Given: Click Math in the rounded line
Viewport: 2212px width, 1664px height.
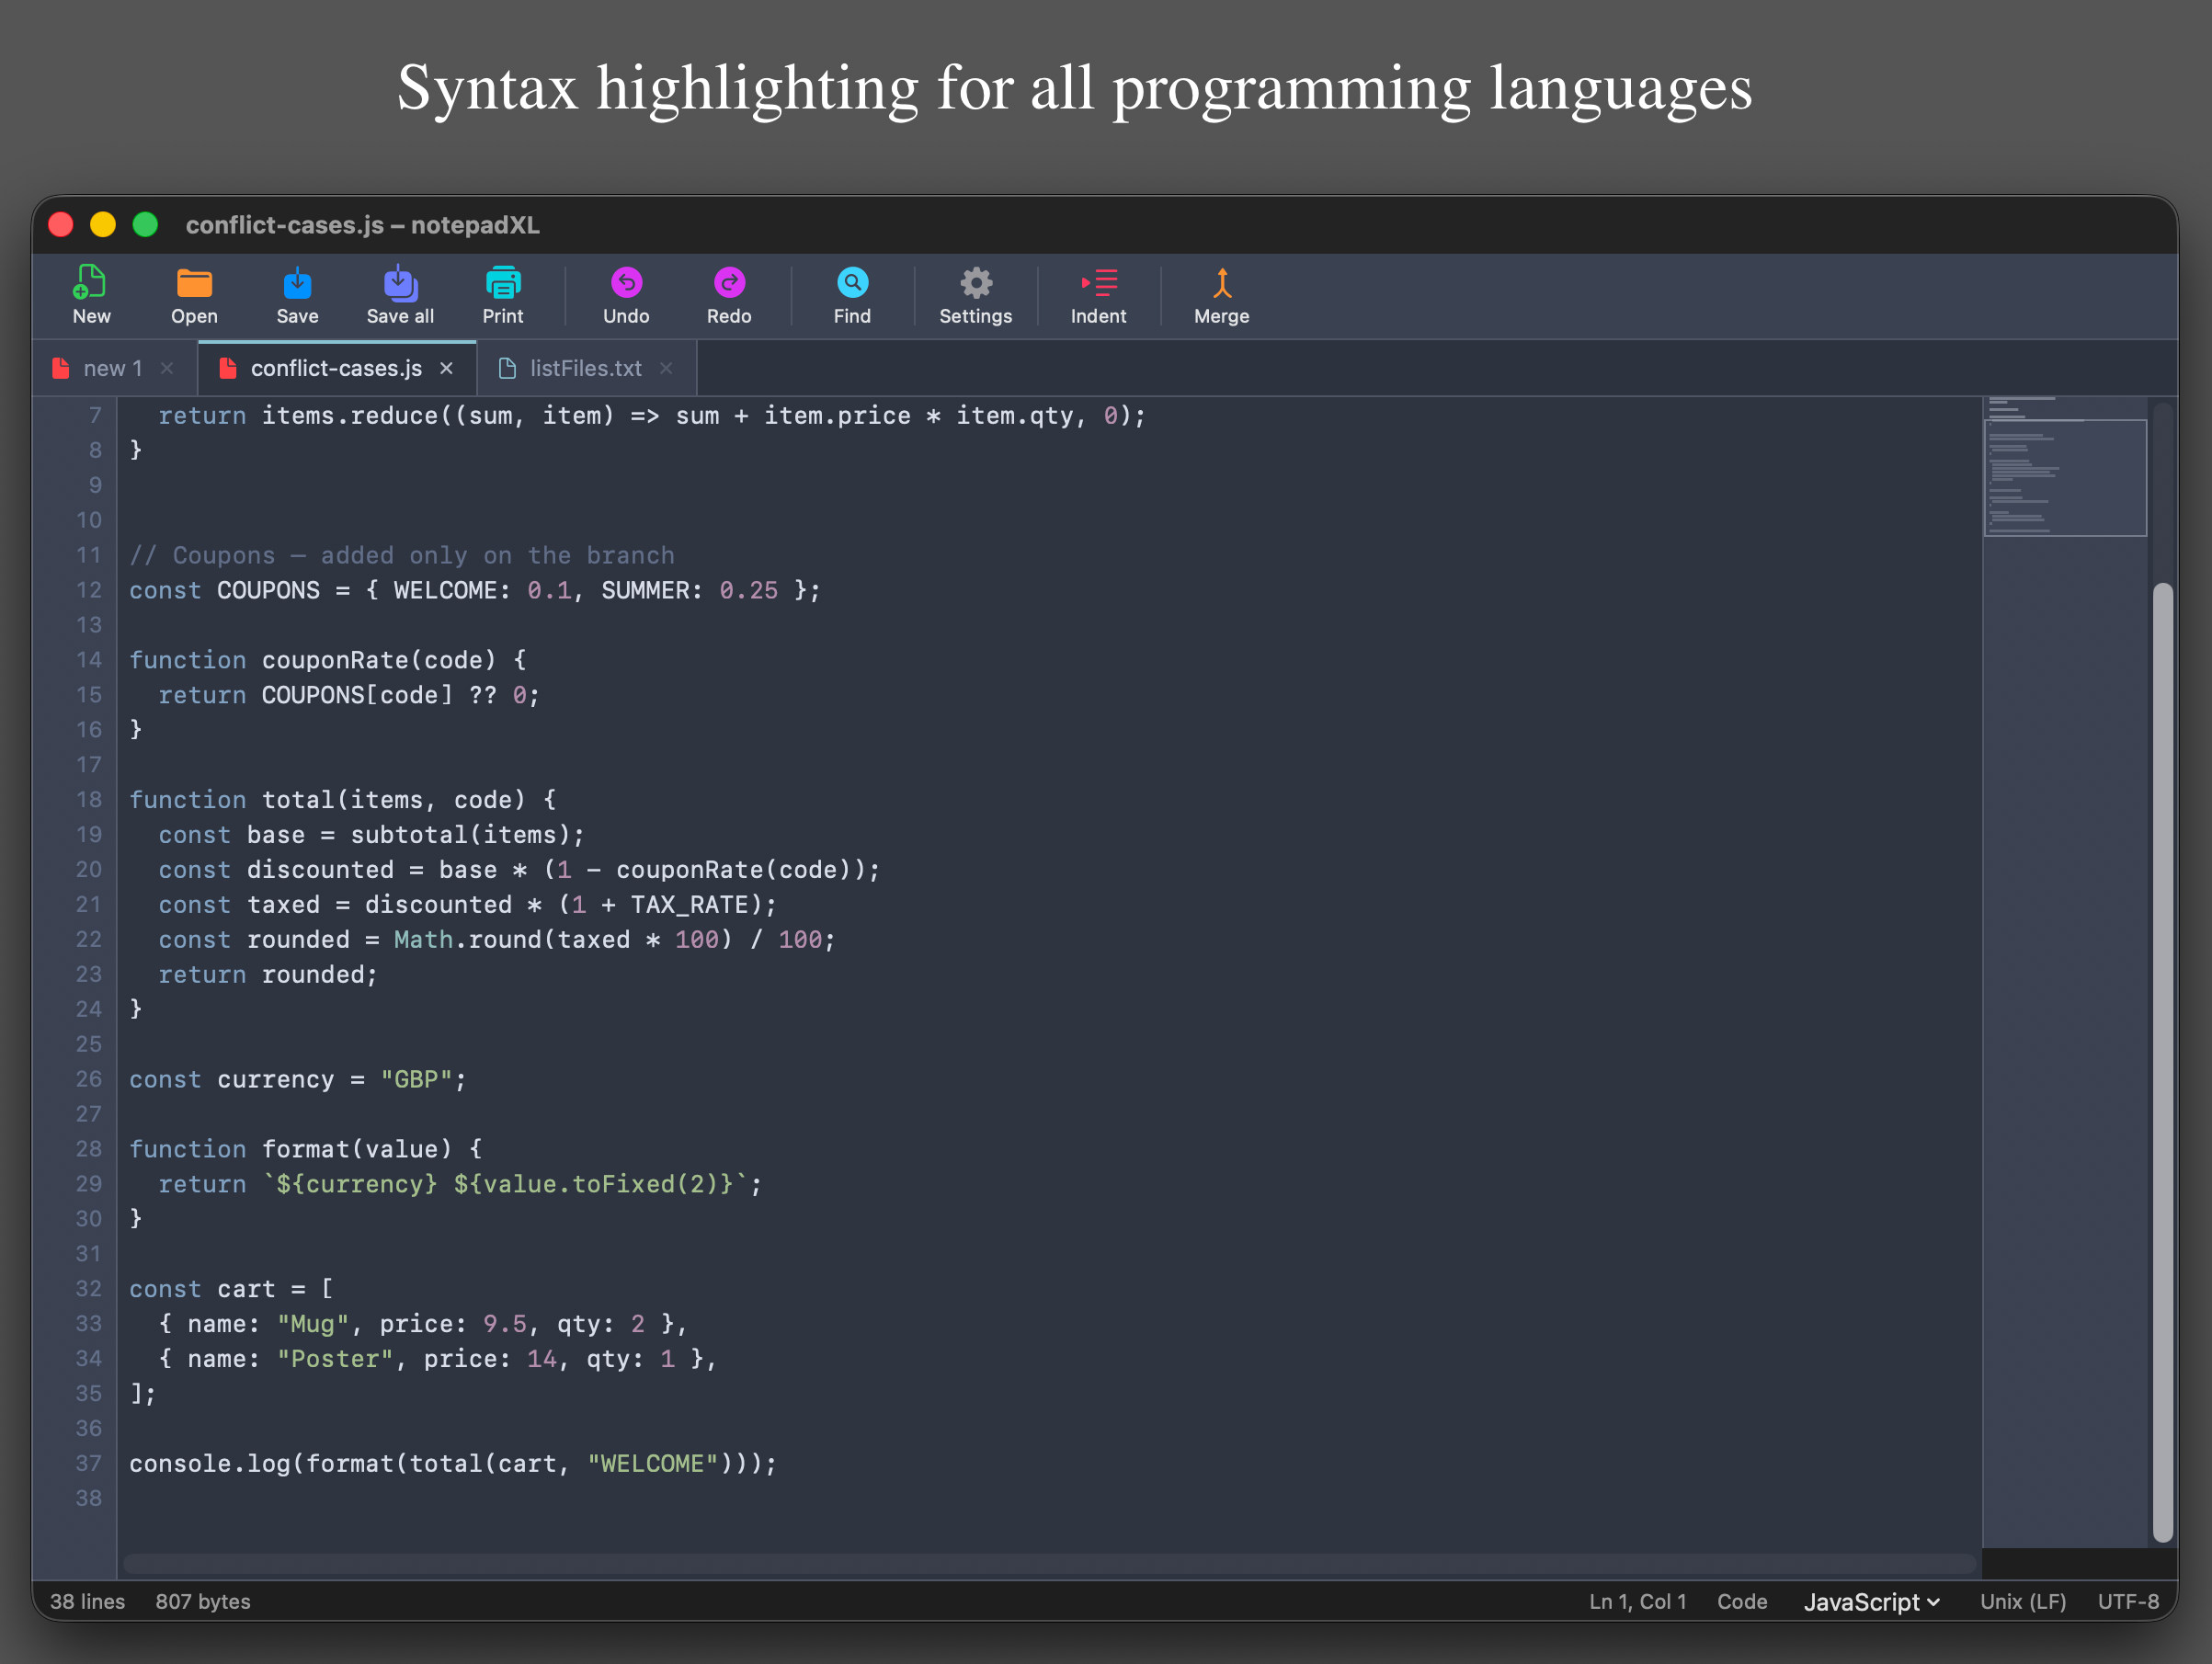Looking at the screenshot, I should pos(423,940).
